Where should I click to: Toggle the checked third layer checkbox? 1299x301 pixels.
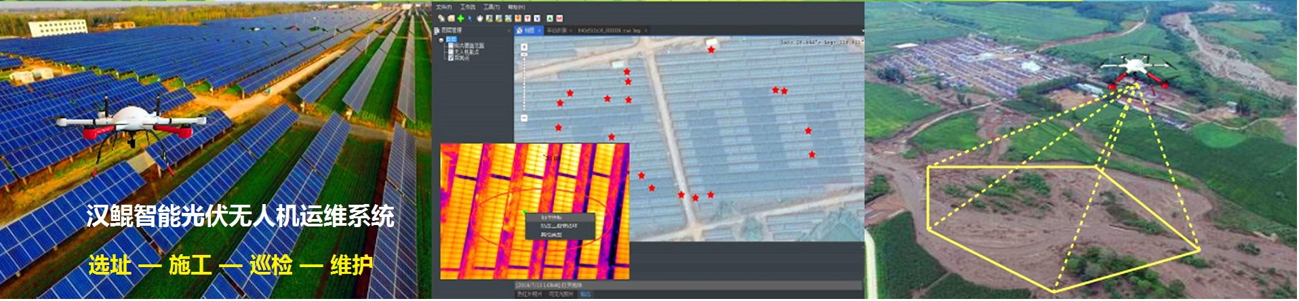point(451,58)
